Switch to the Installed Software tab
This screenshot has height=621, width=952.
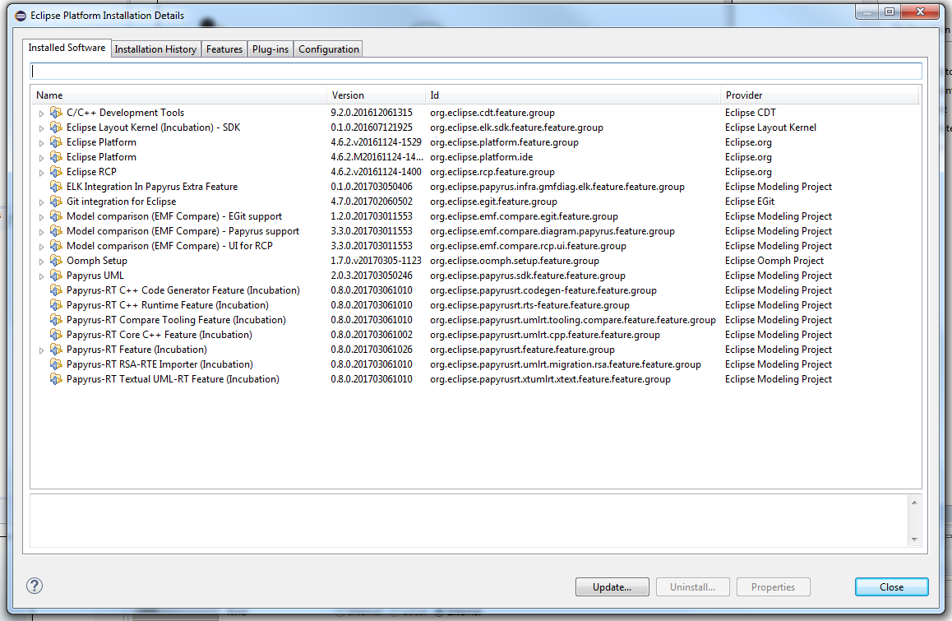(67, 48)
